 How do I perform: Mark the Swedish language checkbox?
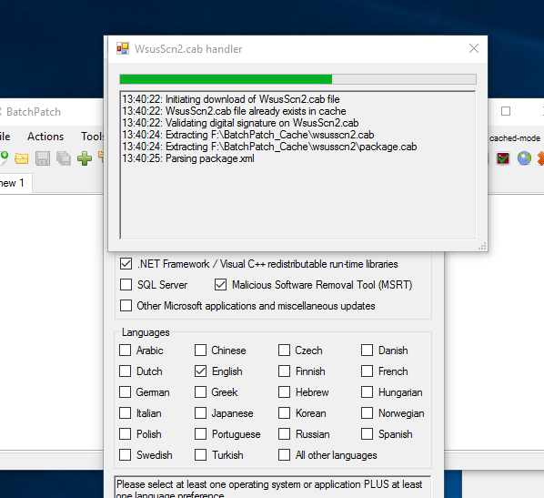click(126, 454)
